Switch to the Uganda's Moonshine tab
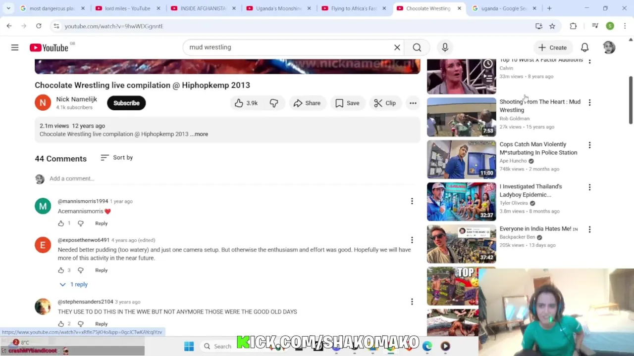The height and width of the screenshot is (356, 634). click(x=278, y=8)
